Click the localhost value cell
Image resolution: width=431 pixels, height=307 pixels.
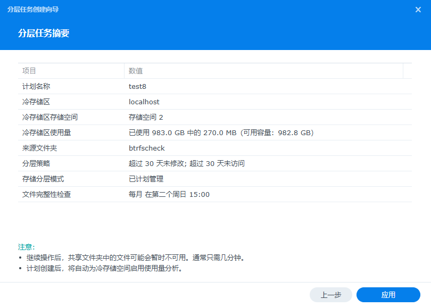point(144,102)
